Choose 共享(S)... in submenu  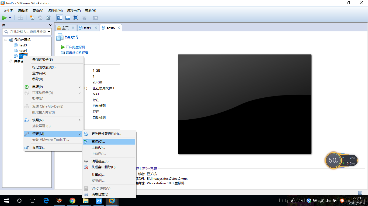[109, 175]
